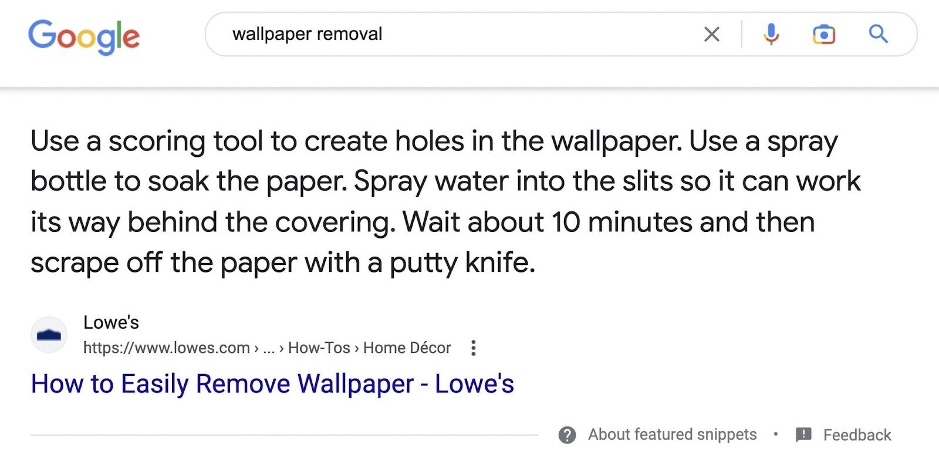
Task: Focus the search box containing wallpaper removal
Action: (560, 34)
